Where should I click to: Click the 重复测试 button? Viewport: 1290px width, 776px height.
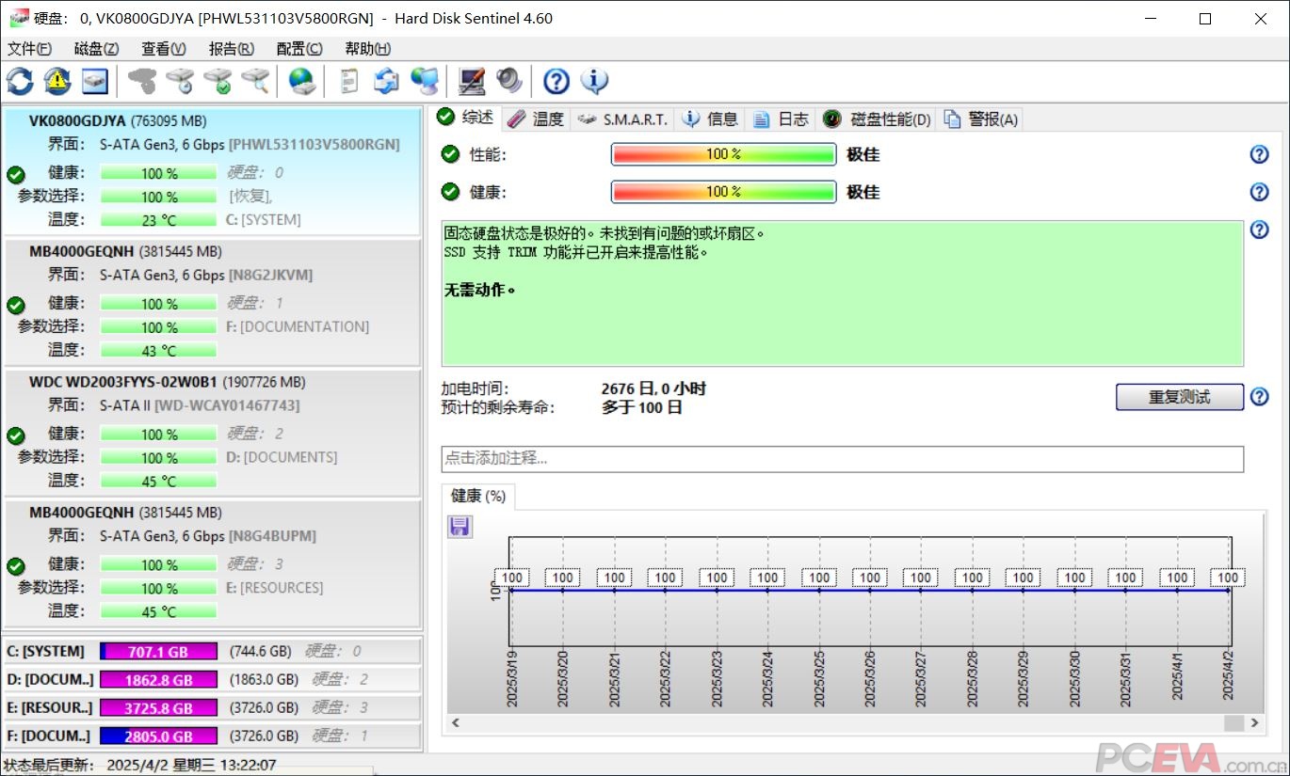tap(1180, 397)
